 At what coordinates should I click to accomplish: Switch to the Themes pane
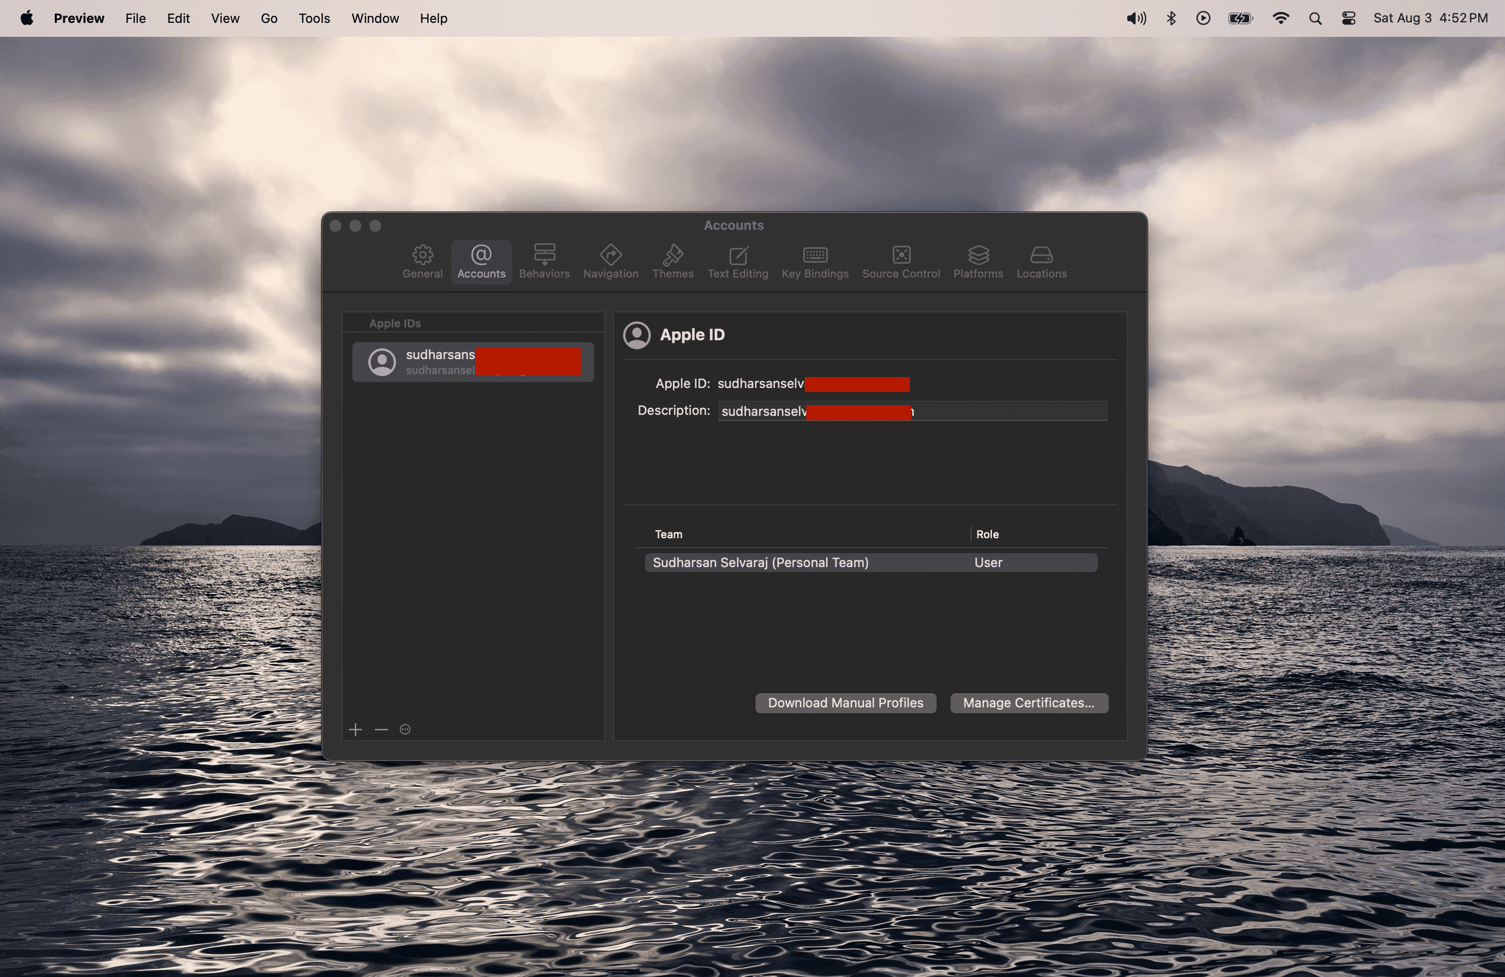point(672,261)
